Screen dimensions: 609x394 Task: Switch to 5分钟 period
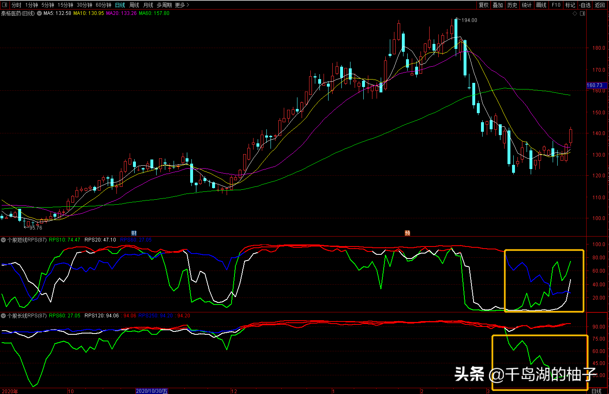click(x=48, y=5)
